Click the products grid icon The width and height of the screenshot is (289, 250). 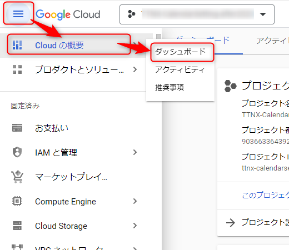tap(17, 69)
